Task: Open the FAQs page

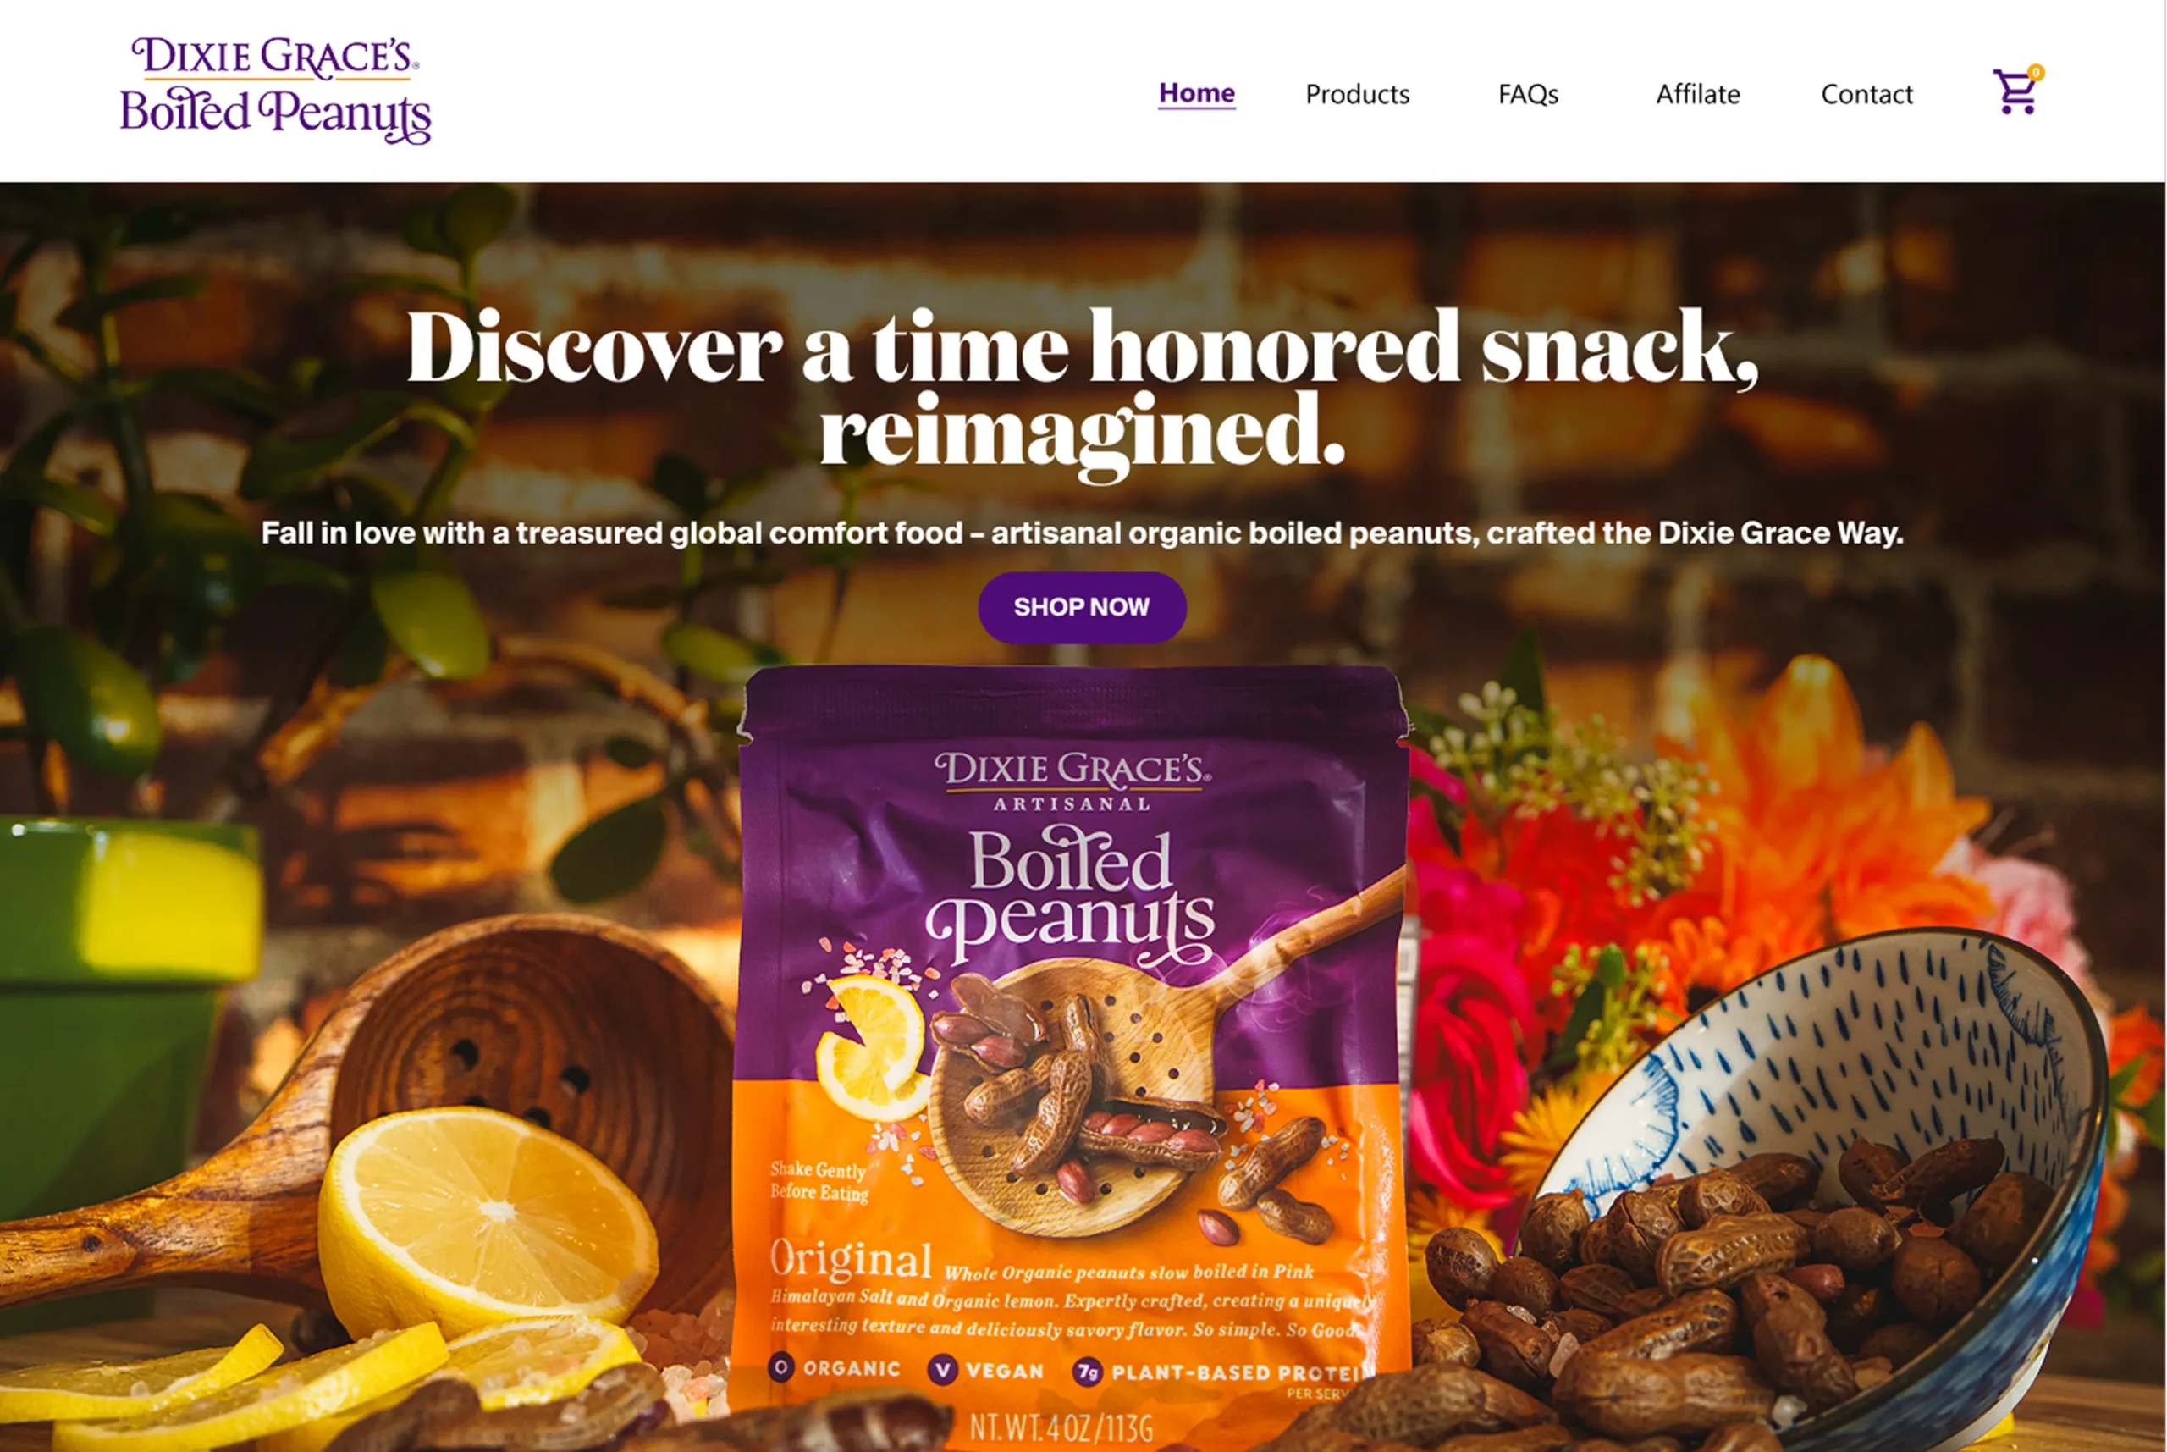Action: (x=1528, y=95)
